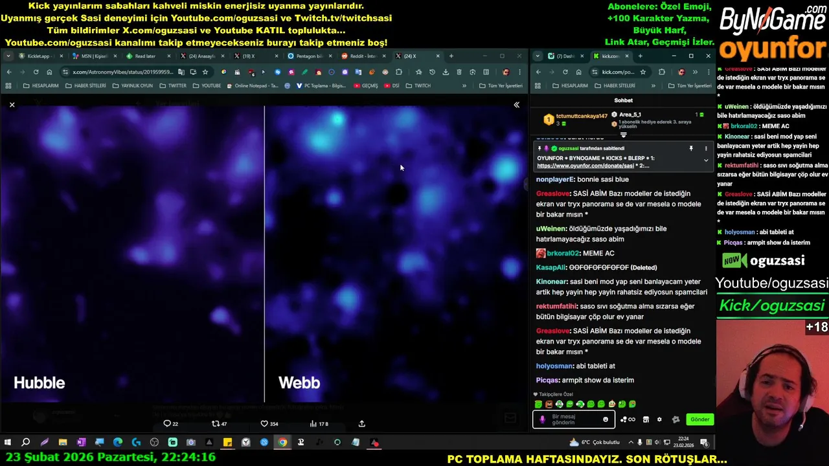Image resolution: width=829 pixels, height=466 pixels.
Task: Open the emoji picker in the chat input
Action: pos(606,419)
